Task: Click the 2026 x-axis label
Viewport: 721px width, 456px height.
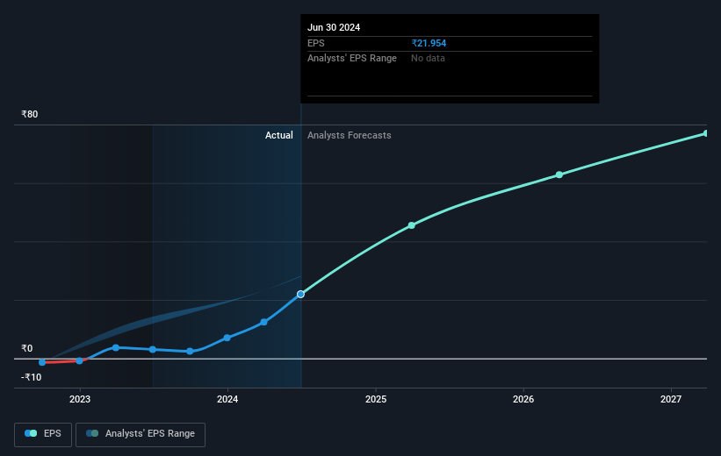Action: [523, 399]
